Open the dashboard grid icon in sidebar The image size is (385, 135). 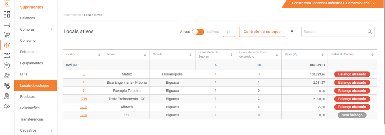[7, 14]
